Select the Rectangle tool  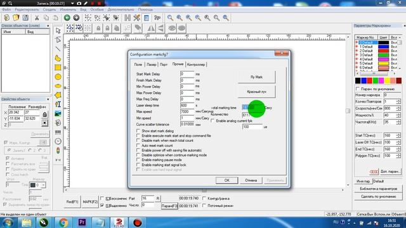58,68
